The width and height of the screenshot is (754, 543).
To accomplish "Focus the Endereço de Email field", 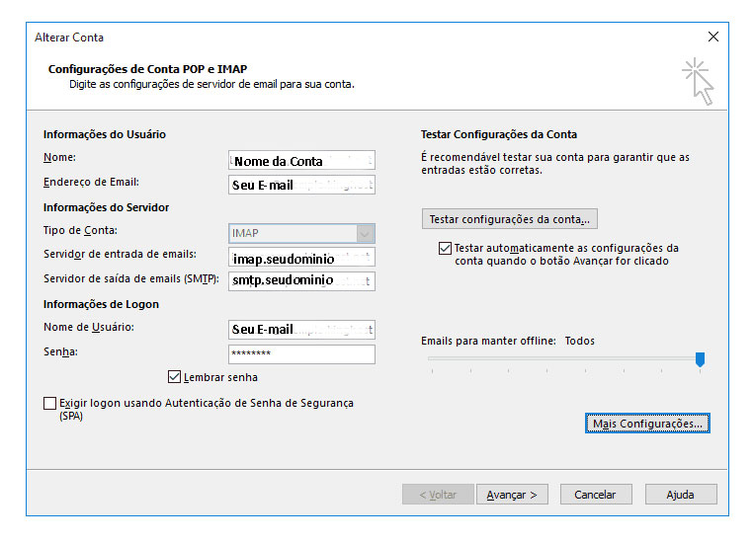I will (301, 185).
